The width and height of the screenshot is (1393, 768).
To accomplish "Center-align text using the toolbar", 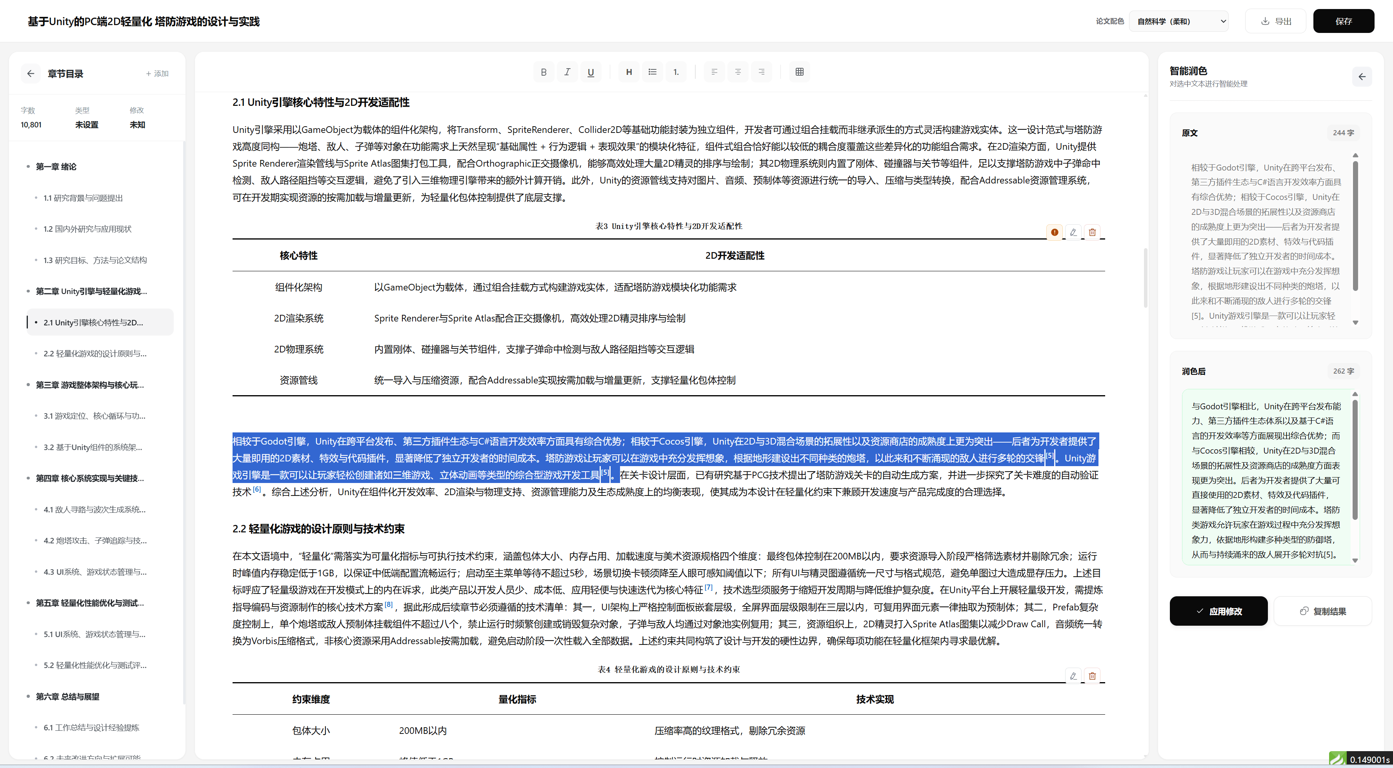I will [x=738, y=72].
